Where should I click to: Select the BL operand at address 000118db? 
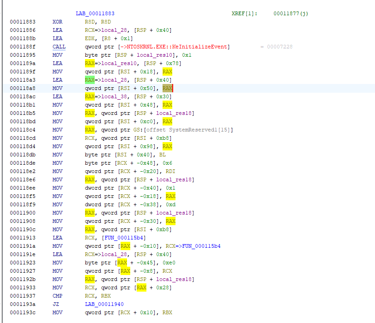[x=162, y=155]
